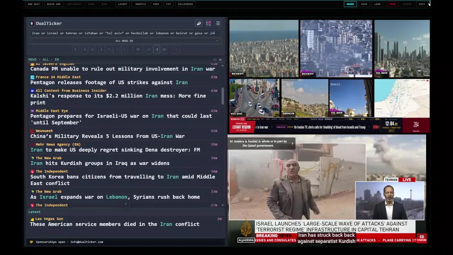
Task: Open the ALL NEWS EN dropdown
Action: (x=124, y=41)
